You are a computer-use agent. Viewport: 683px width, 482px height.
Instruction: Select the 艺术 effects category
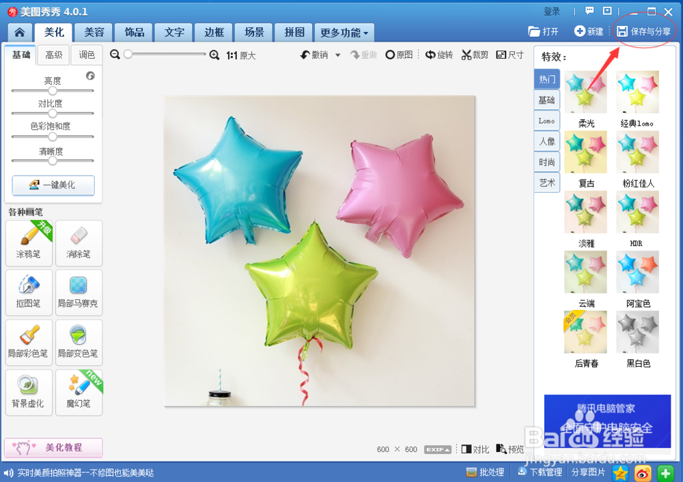point(546,183)
